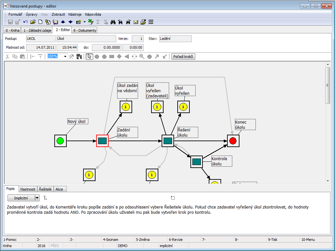Switch to the Řešitelé tab

tap(45, 189)
